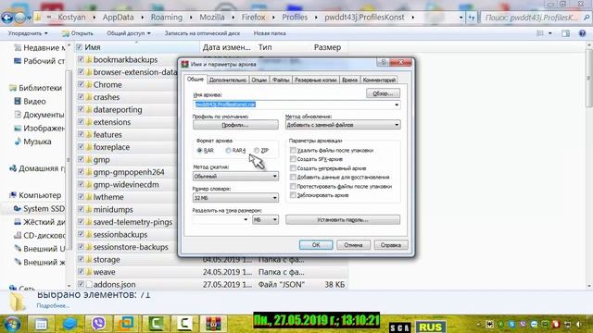Open help with 'Справка' button
The width and height of the screenshot is (593, 333).
[x=391, y=245]
